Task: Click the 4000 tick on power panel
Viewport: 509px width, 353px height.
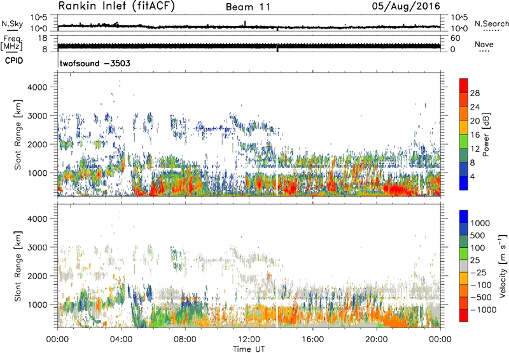Action: [37, 87]
